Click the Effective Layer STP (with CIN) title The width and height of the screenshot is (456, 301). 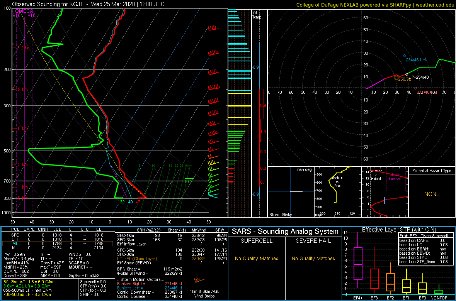398,230
